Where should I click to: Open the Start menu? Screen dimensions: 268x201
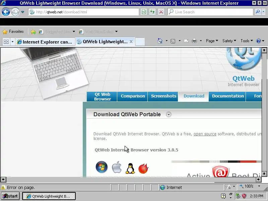click(x=10, y=196)
